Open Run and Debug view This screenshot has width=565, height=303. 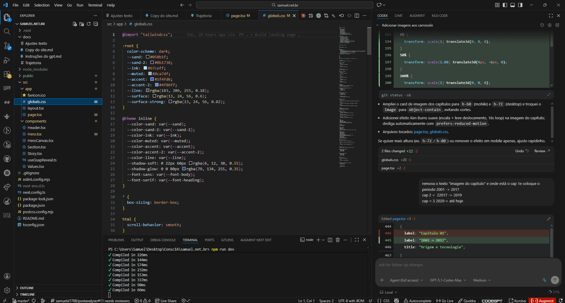(x=7, y=60)
